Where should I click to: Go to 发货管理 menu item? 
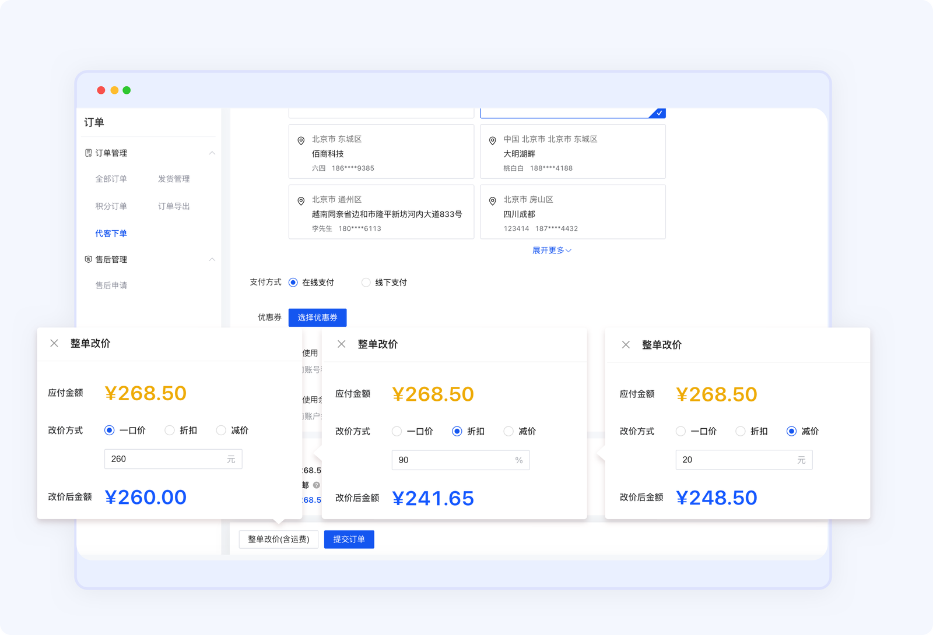pos(174,179)
